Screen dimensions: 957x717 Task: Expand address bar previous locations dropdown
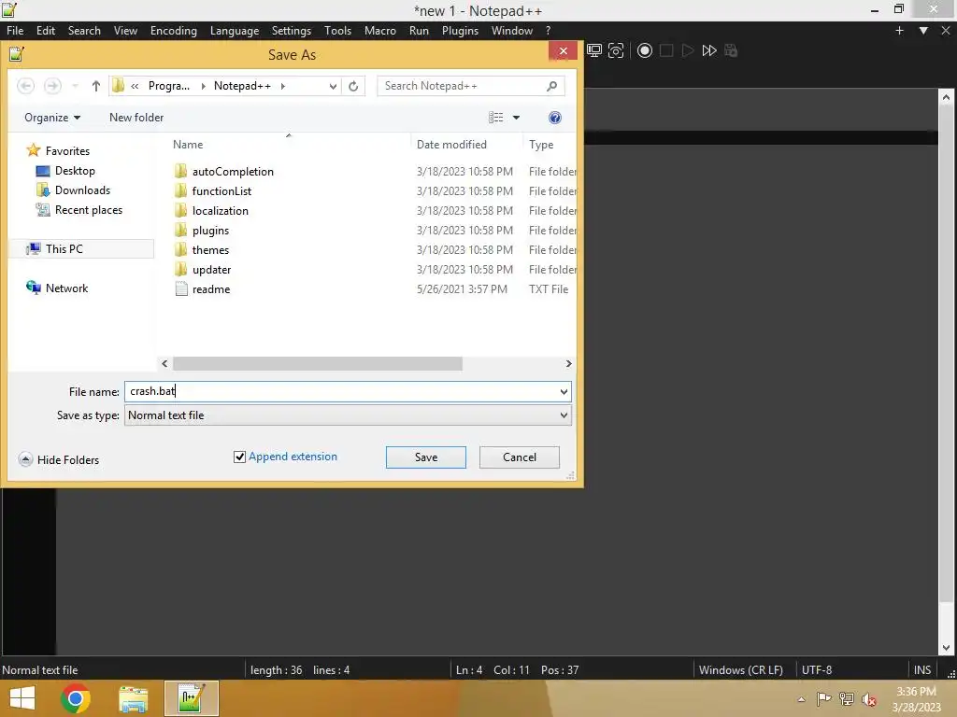[x=333, y=86]
